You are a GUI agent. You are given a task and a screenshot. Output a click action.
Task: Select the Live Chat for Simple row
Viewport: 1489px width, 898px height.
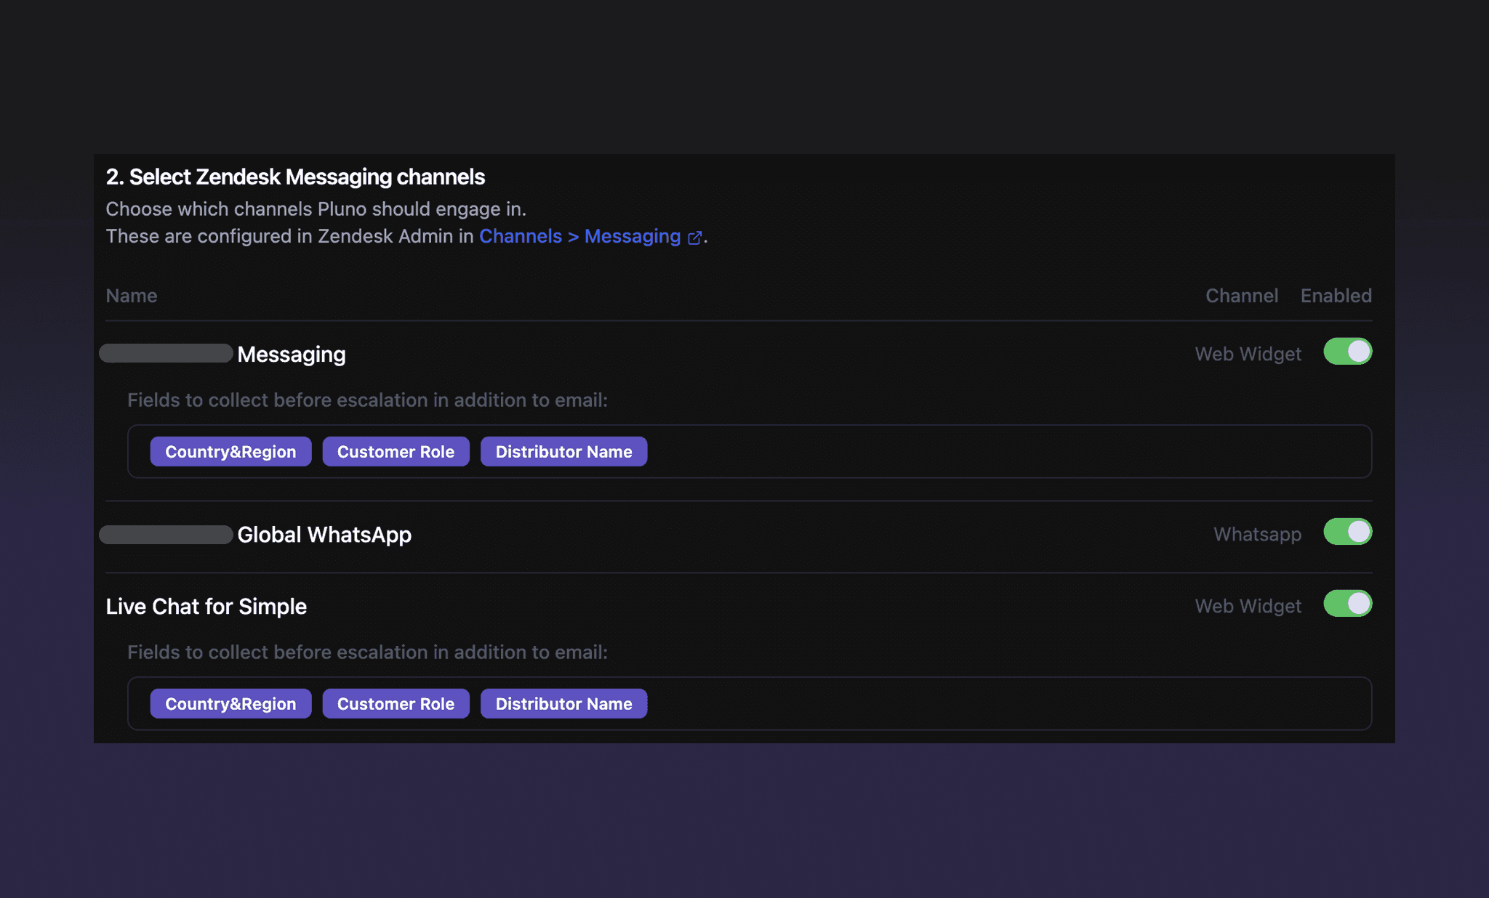point(206,606)
